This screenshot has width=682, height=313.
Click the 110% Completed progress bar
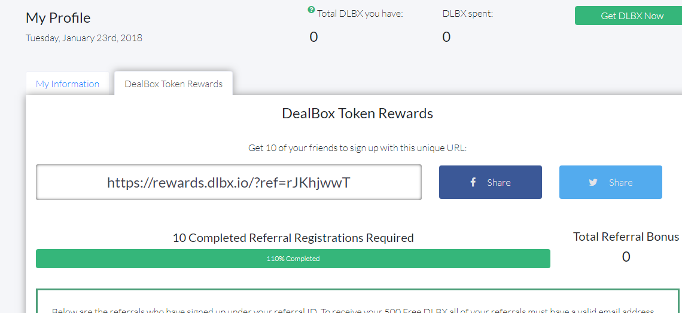(x=293, y=259)
